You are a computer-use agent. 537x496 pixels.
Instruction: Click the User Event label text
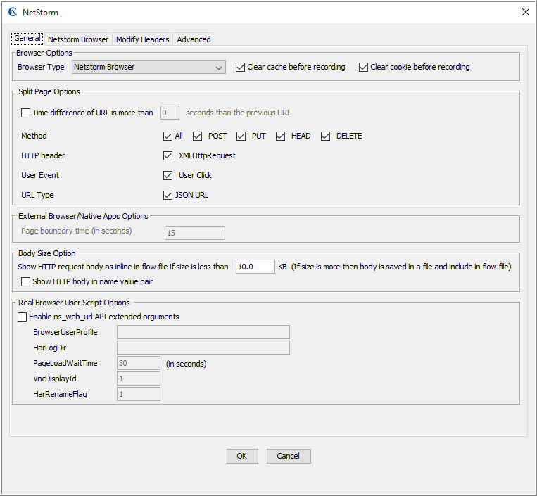coord(39,175)
